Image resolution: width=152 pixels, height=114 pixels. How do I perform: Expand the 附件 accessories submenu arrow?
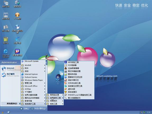(x=45, y=68)
